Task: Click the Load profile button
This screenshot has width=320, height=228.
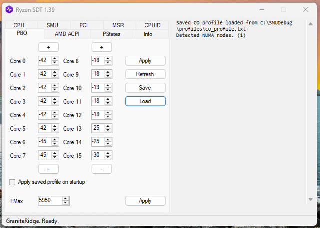Action: point(145,101)
